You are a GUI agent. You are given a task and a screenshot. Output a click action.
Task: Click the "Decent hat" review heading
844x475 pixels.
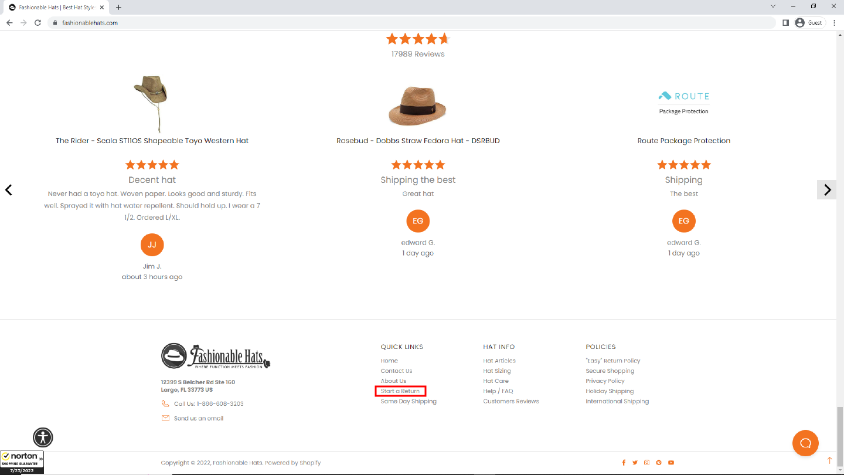pos(152,180)
